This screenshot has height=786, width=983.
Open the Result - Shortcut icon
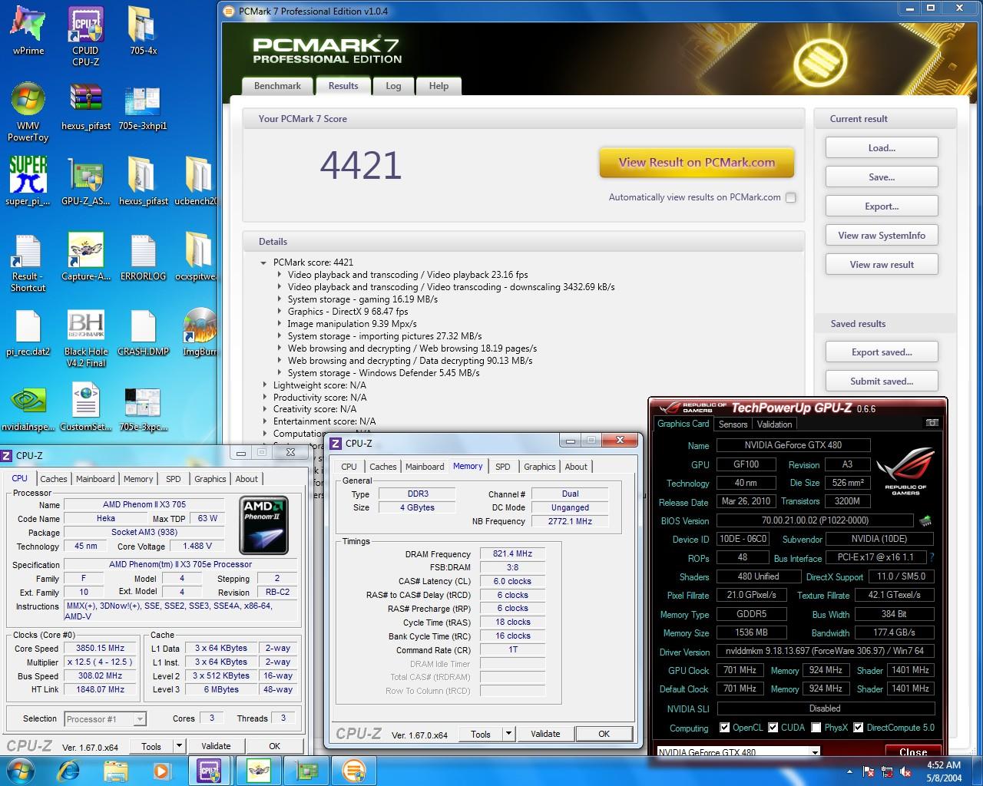pyautogui.click(x=28, y=263)
